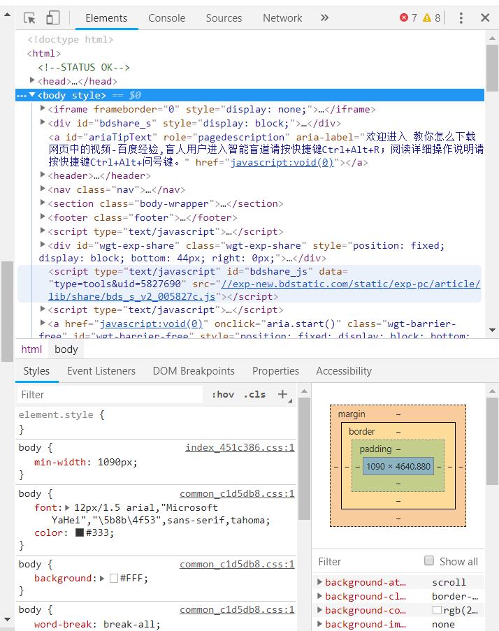The height and width of the screenshot is (631, 499).
Task: Open the DOM Breakpoints tab
Action: coord(194,371)
